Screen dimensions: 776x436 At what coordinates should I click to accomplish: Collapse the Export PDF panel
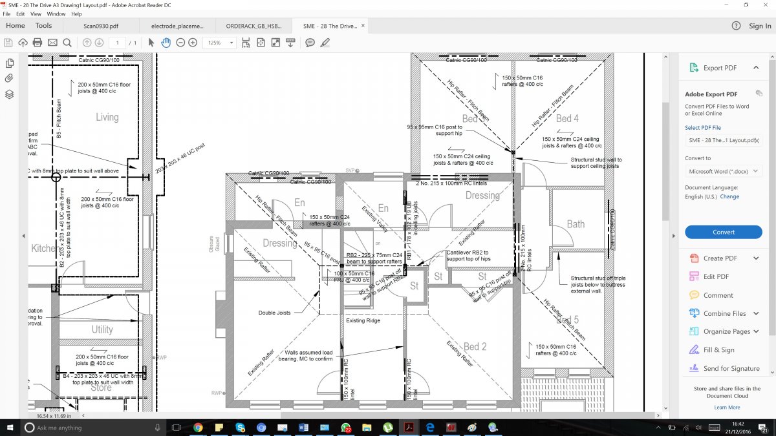point(755,68)
